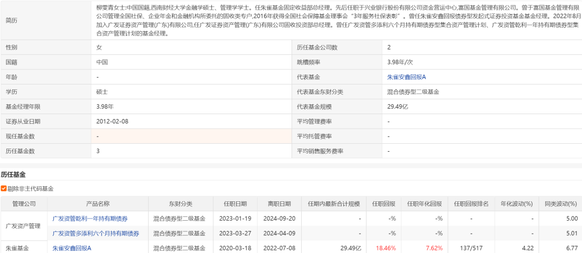Click the 简历 row label
The image size is (582, 253).
click(x=11, y=21)
